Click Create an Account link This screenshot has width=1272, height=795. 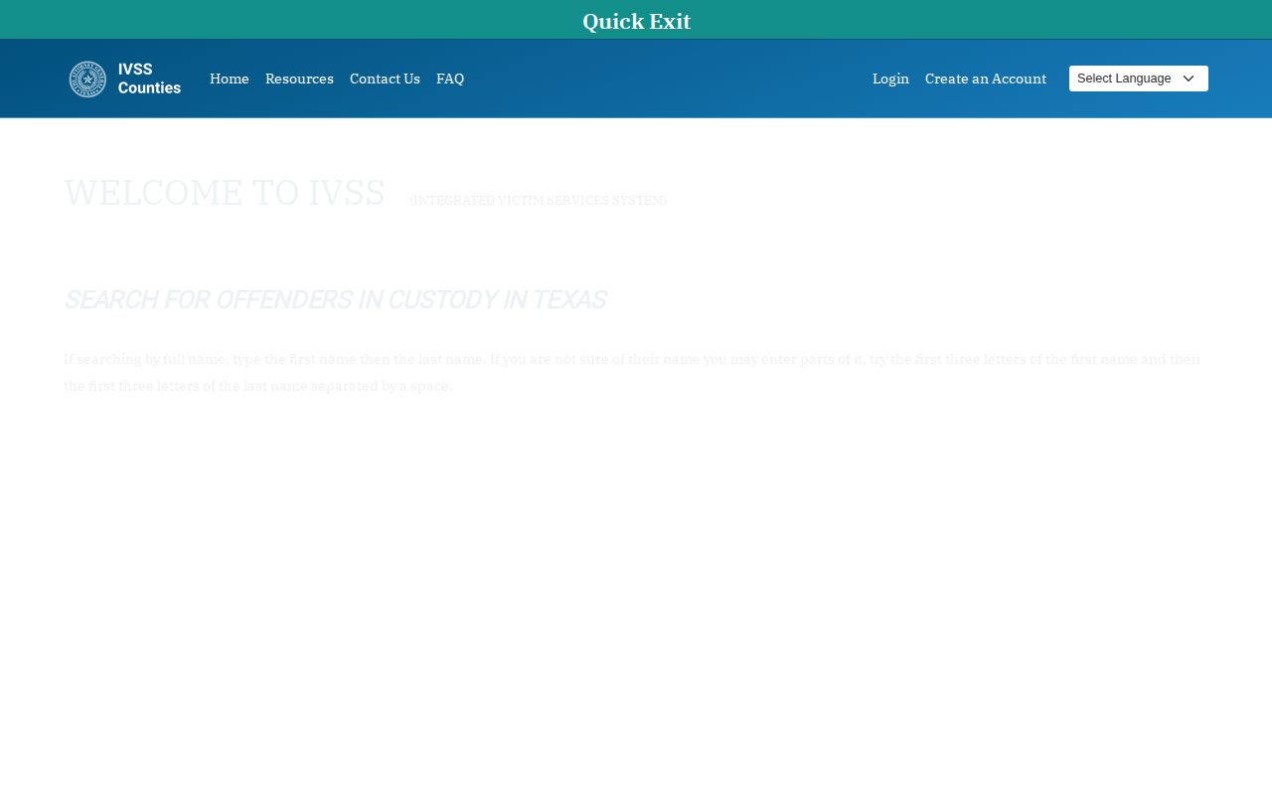[x=986, y=79]
